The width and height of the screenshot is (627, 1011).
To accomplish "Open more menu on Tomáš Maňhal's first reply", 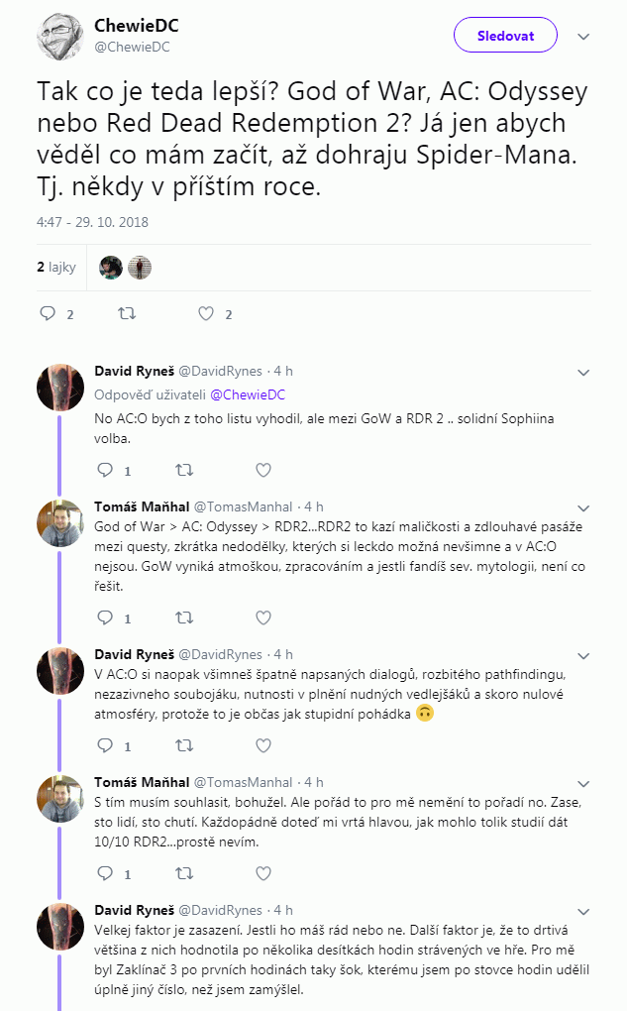I will pyautogui.click(x=583, y=507).
